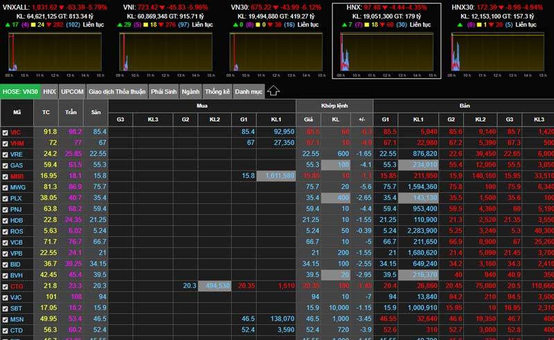This screenshot has height=340, width=554.
Task: Uncheck the VIC stock checkbox
Action: click(x=6, y=131)
